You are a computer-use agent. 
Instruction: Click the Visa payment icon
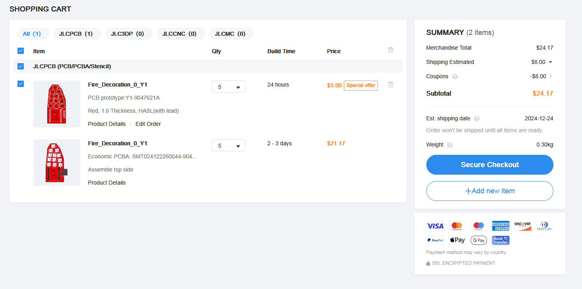pos(435,226)
